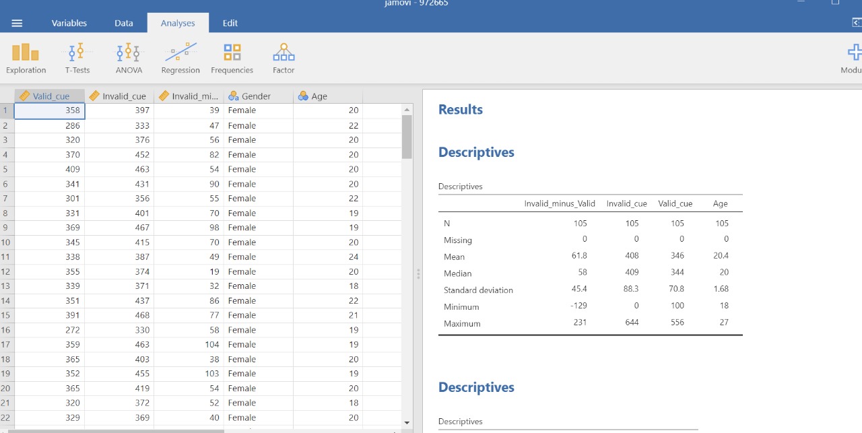Switch to the Data tab

[124, 23]
